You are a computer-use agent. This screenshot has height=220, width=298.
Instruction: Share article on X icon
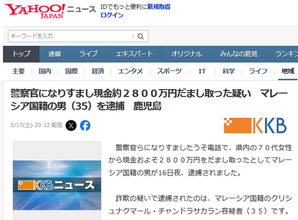[x=71, y=126]
